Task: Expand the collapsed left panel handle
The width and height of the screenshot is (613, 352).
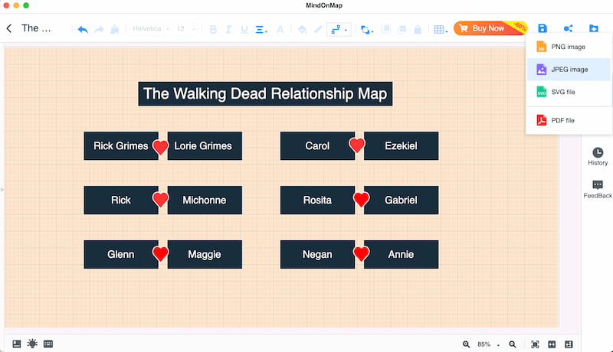Action: pyautogui.click(x=2, y=190)
